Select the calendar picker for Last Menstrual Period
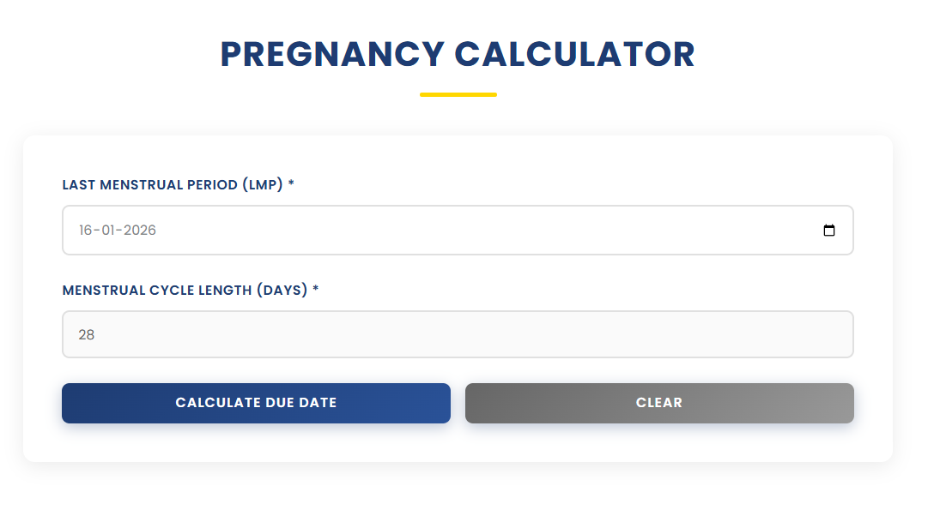 tap(829, 230)
